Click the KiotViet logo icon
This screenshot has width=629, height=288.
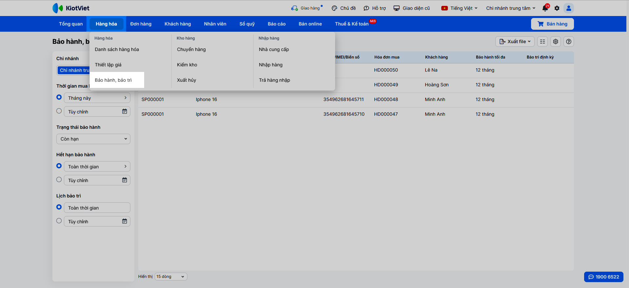[58, 8]
